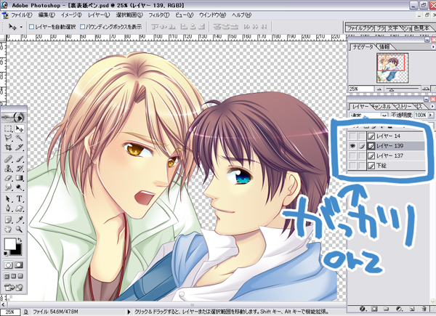
Task: Click add layer mask icon
Action: click(374, 309)
